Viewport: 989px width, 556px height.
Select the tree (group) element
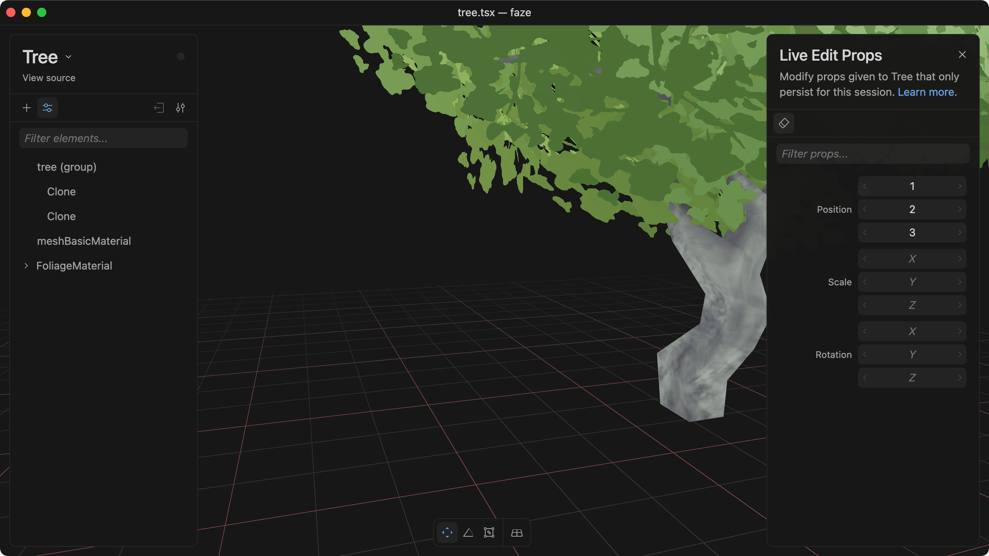(x=66, y=167)
